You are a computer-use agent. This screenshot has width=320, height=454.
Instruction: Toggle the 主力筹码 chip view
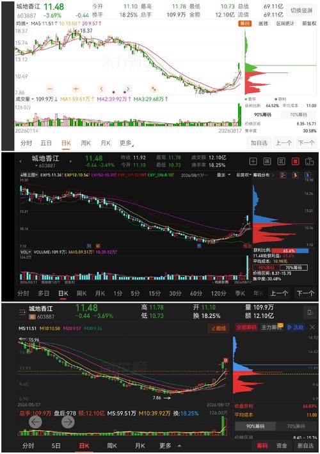272,328
